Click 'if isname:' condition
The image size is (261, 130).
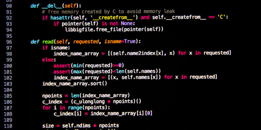56,48
